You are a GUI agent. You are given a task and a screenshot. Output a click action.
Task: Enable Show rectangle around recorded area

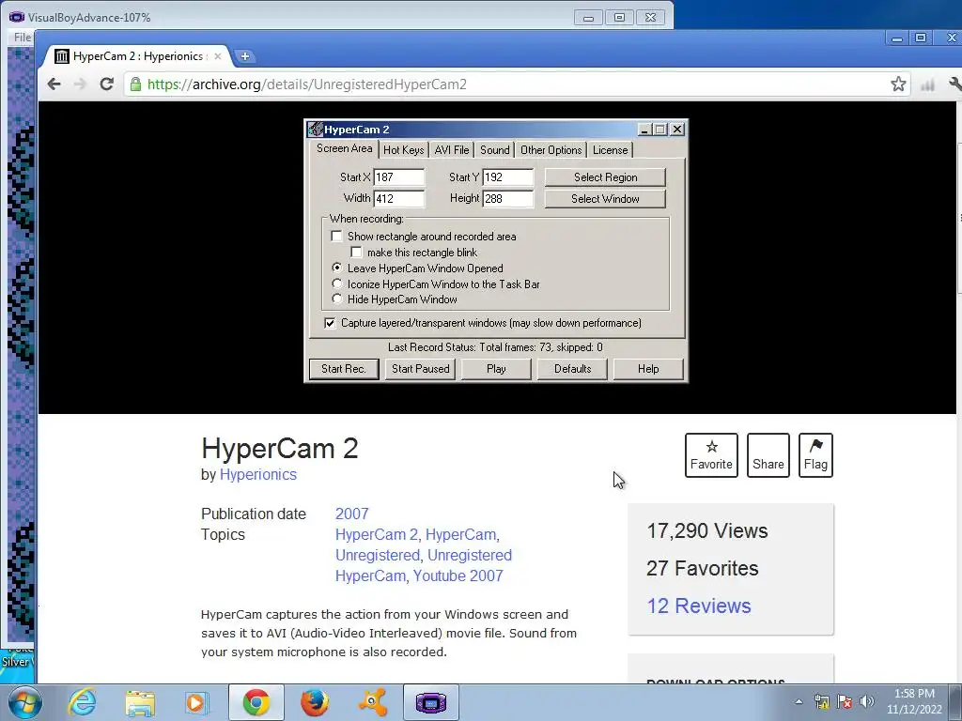337,236
